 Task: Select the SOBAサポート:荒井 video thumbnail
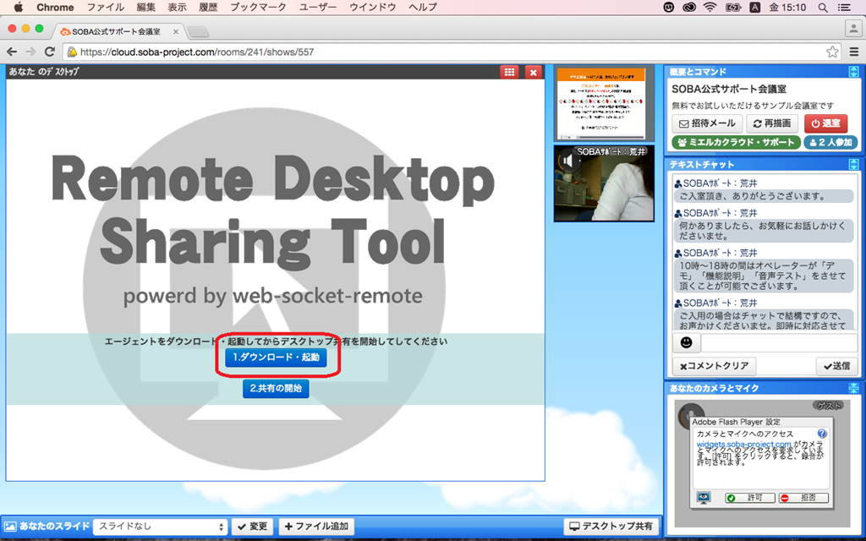coord(604,183)
